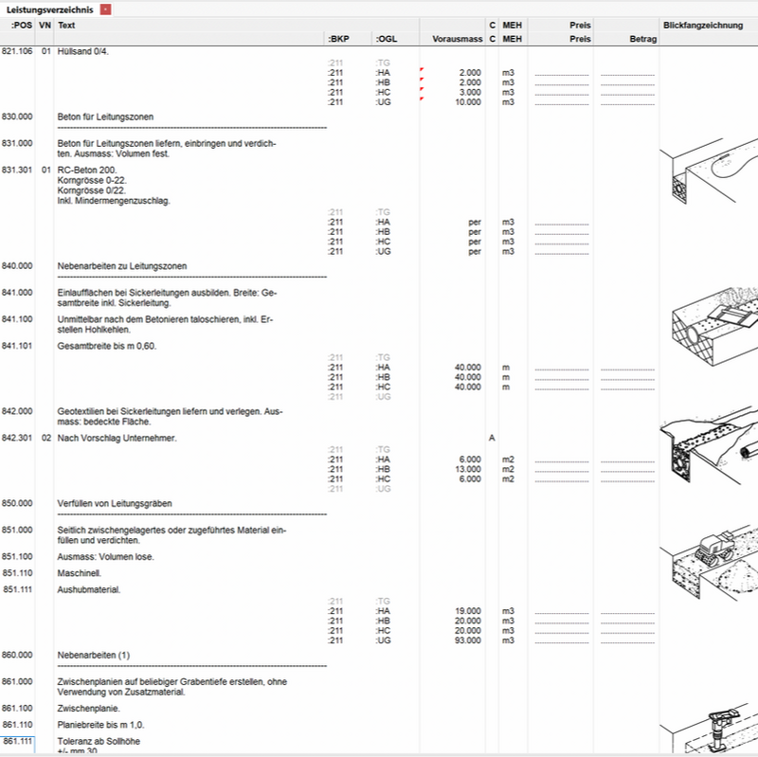758x757 pixels.
Task: Click the red comment marker next to the quantity 3.000
Action: (x=422, y=89)
